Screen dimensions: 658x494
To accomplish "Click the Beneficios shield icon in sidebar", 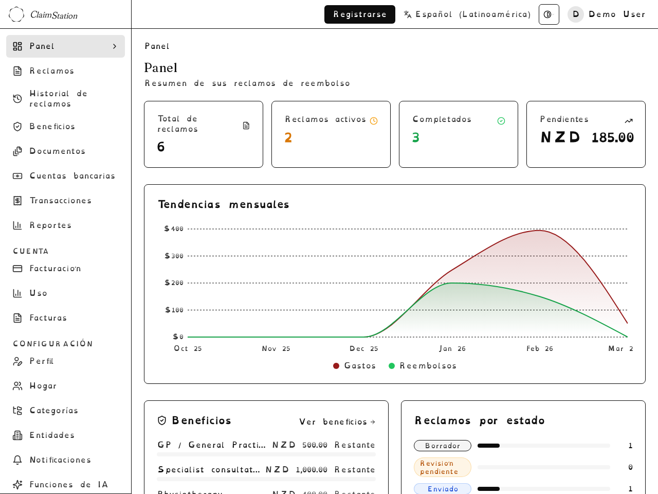I will 17,127.
